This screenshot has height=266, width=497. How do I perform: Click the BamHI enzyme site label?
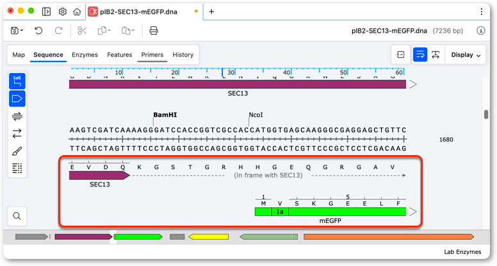pos(165,115)
